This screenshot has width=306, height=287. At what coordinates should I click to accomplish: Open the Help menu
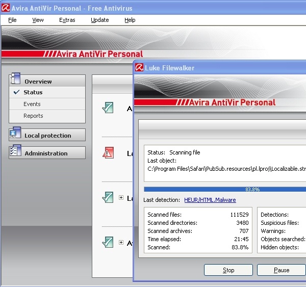(130, 20)
